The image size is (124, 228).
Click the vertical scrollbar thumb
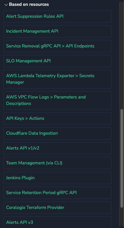122,158
